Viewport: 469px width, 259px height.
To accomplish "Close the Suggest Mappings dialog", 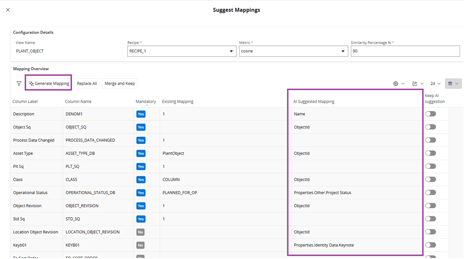I will pyautogui.click(x=8, y=10).
